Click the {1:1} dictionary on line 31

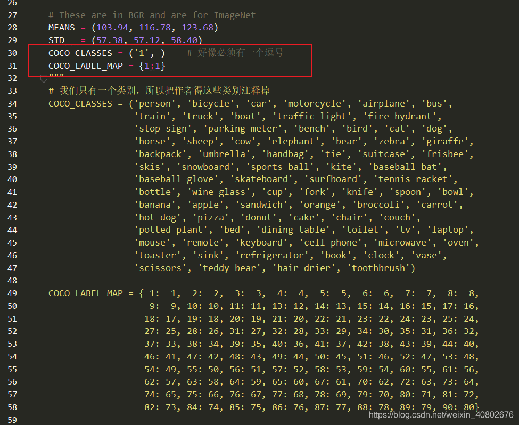pyautogui.click(x=152, y=66)
